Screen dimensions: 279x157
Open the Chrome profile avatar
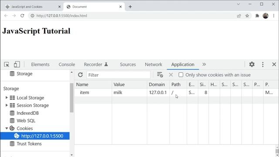(x=265, y=16)
